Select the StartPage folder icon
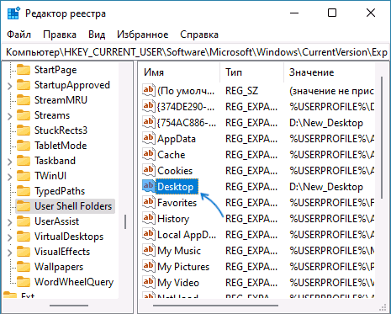Viewport: 391px width, 314px height. click(24, 70)
